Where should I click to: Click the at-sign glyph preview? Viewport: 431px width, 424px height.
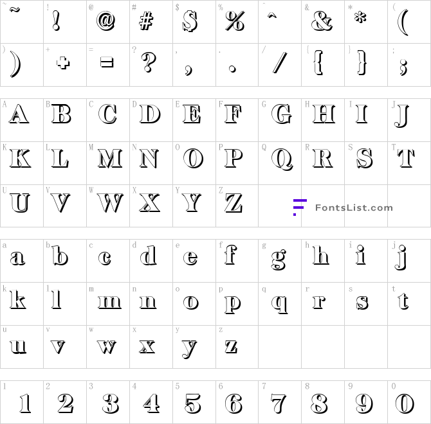pos(106,21)
